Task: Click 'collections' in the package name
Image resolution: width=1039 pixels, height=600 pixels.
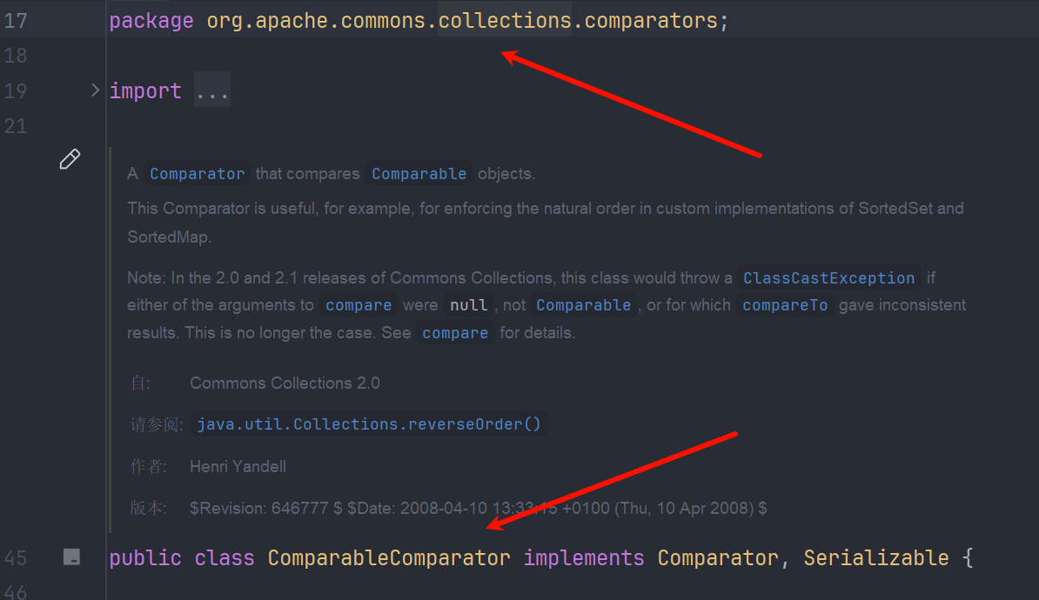Action: click(504, 21)
